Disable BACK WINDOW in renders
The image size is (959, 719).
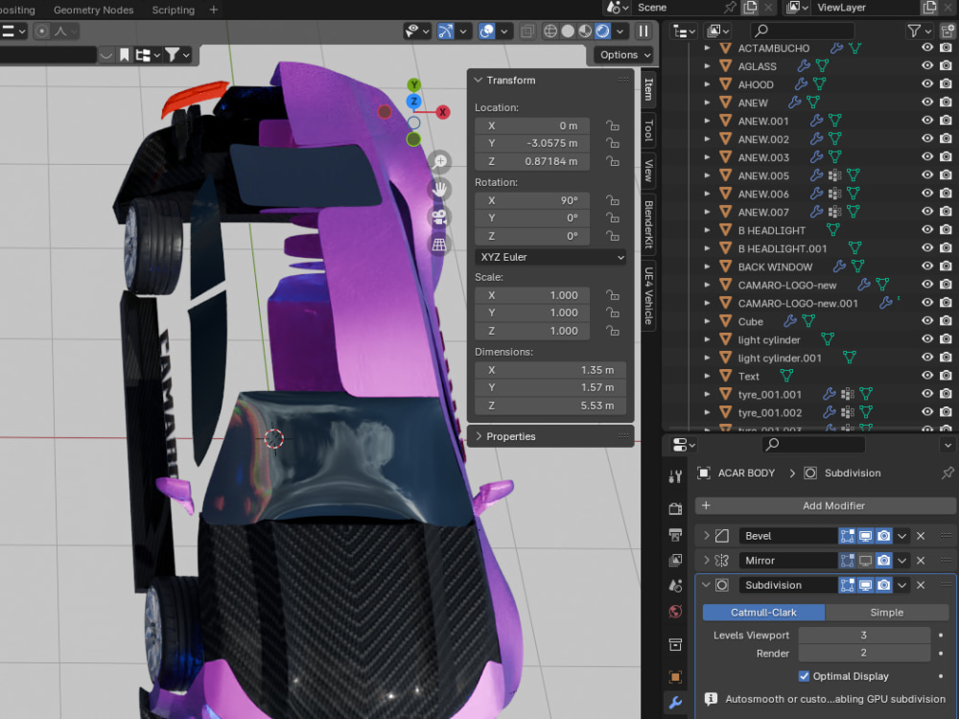(x=947, y=267)
